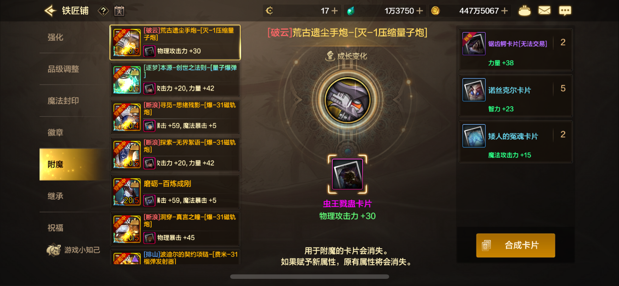Open the question mark help icon
This screenshot has height=286, width=619.
point(103,11)
